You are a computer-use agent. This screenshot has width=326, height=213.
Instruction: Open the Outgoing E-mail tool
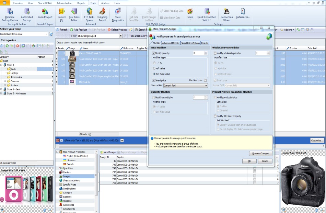coord(102,14)
